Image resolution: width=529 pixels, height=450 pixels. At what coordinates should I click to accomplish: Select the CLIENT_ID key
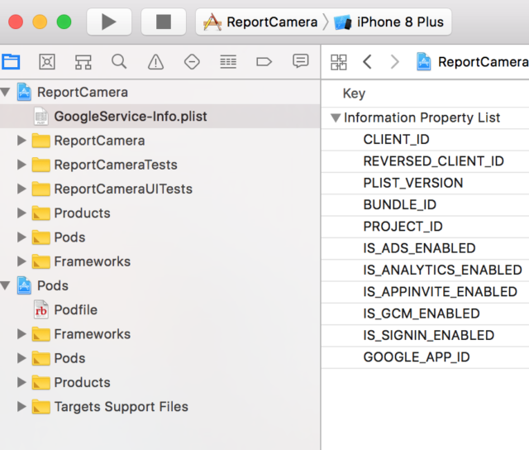click(x=396, y=139)
